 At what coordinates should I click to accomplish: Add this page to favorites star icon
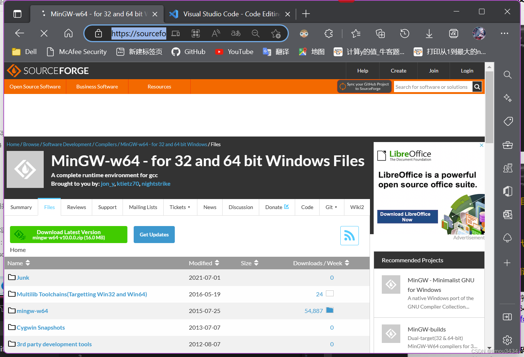pos(276,34)
